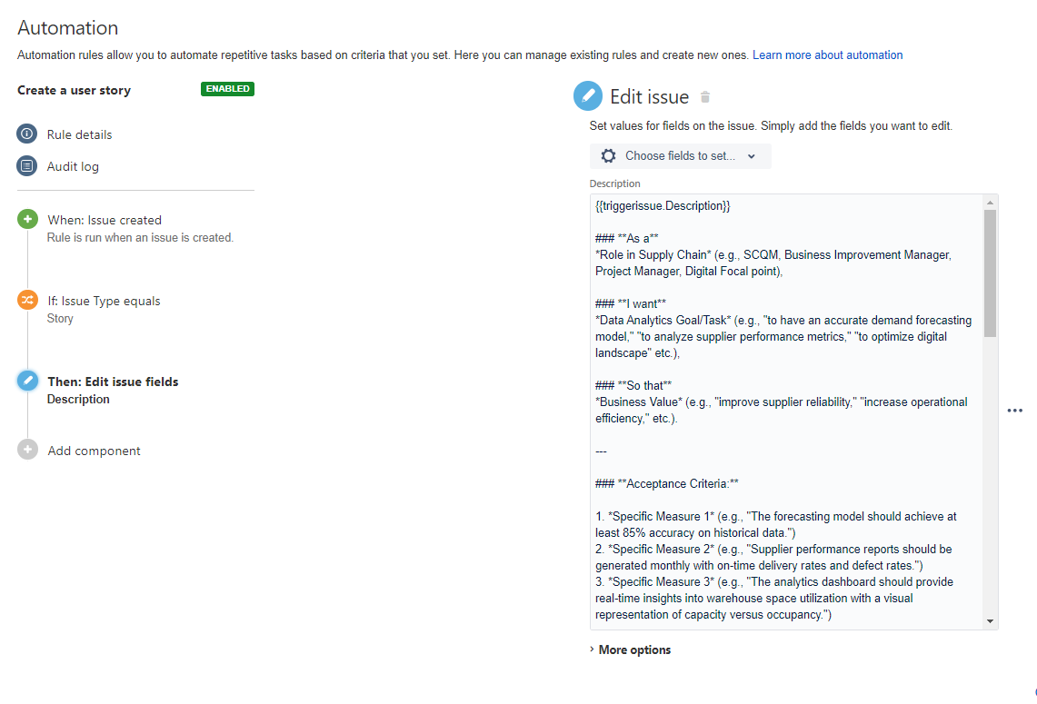Click the grey Add component plus icon
1037x704 pixels.
pos(27,450)
